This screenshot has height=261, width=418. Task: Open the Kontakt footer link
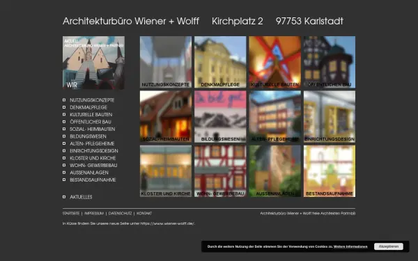pos(144,214)
